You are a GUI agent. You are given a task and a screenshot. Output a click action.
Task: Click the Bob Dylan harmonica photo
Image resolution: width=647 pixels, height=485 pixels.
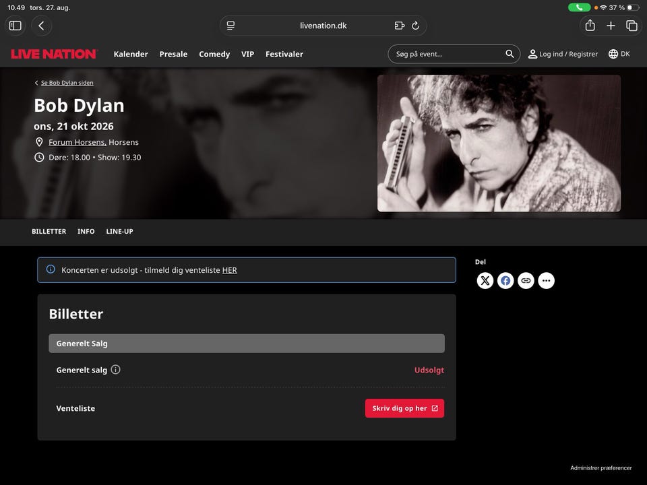pyautogui.click(x=499, y=143)
